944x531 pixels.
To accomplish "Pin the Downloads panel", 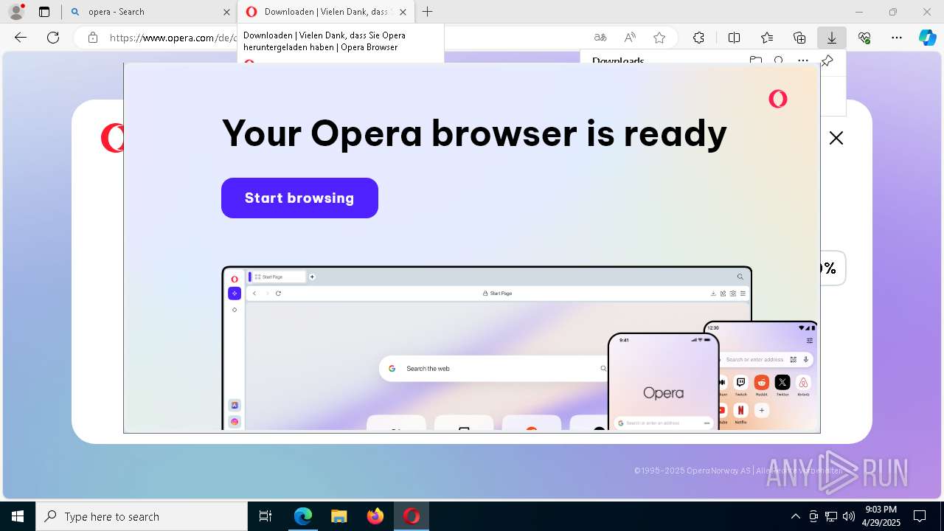I will (x=827, y=60).
